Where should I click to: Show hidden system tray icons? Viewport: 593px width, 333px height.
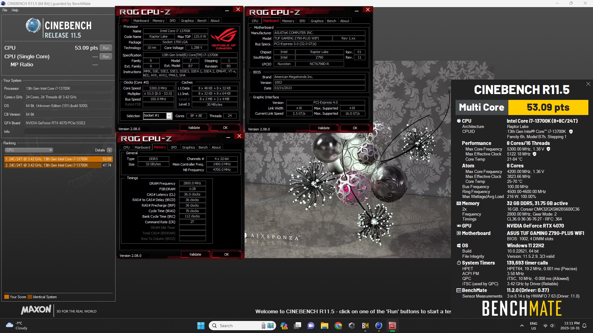point(522,326)
